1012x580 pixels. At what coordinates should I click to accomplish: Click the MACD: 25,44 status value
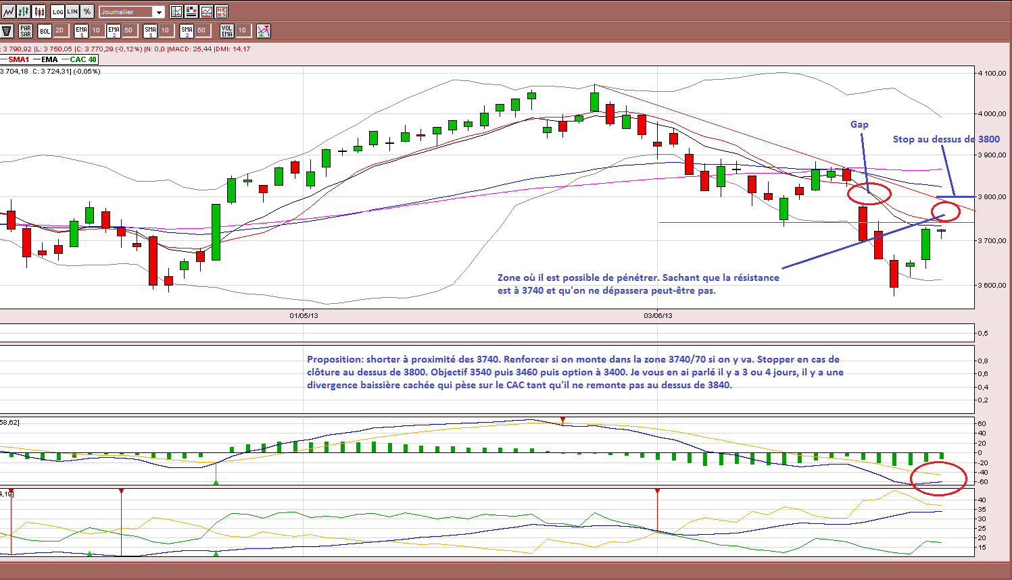pos(189,49)
